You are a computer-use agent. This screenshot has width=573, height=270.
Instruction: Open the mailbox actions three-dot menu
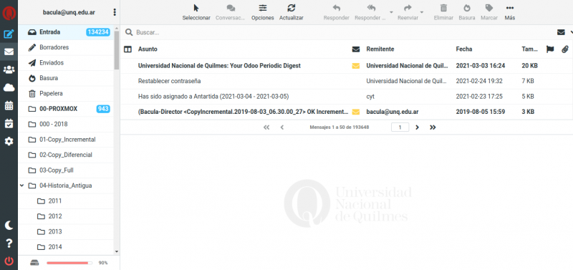coord(115,12)
